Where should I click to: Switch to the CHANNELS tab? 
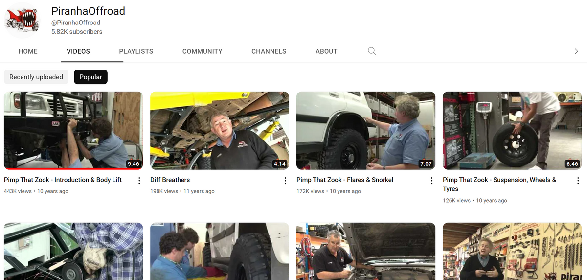coord(269,51)
